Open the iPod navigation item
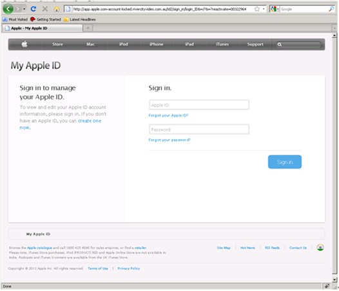339x291 pixels. click(x=124, y=44)
